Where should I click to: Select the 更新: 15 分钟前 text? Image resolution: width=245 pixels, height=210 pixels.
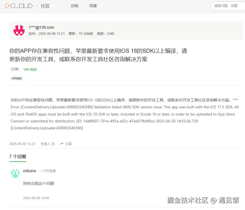[x=81, y=34]
